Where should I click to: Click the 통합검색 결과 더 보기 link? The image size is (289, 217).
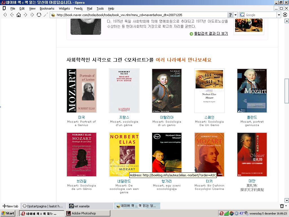[211, 33]
